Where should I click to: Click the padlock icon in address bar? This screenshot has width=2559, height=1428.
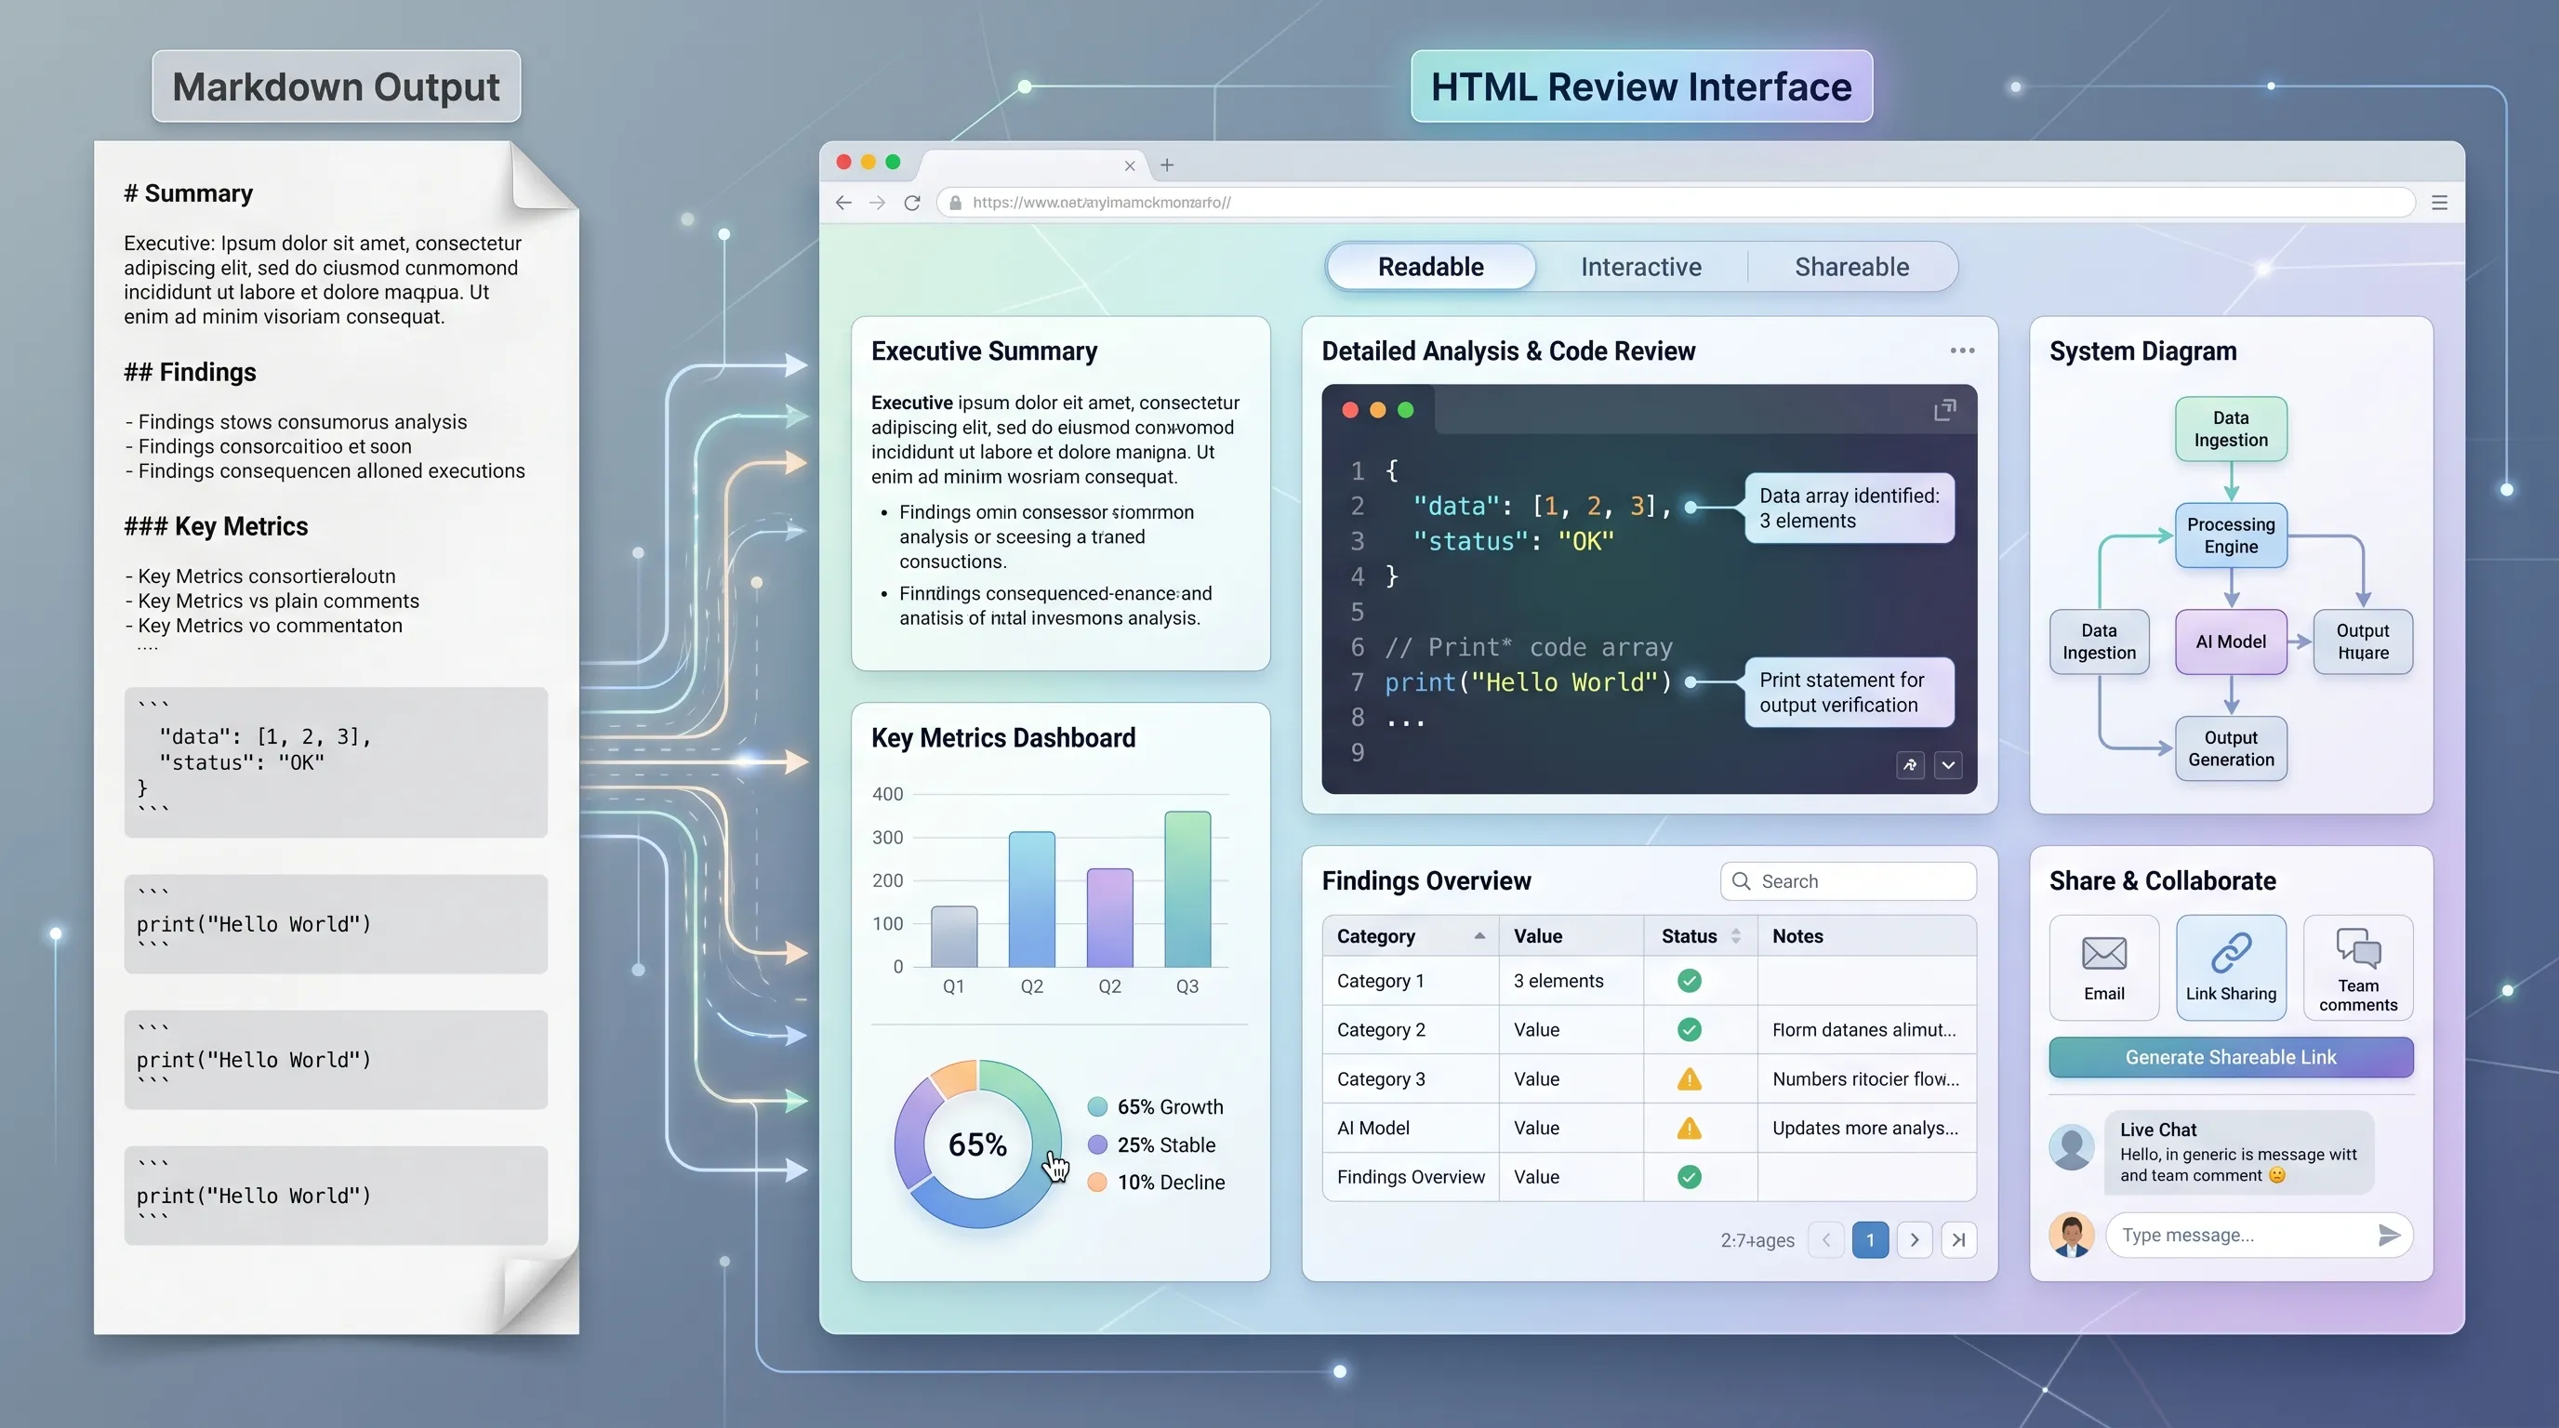(x=956, y=203)
